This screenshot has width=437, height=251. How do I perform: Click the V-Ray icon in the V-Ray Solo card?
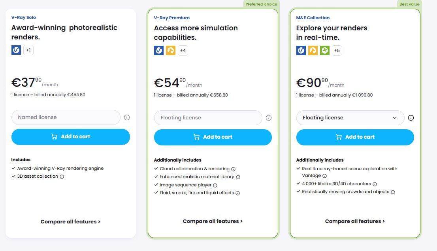[16, 50]
